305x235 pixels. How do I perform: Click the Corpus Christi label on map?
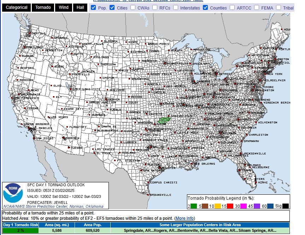coord(164,182)
